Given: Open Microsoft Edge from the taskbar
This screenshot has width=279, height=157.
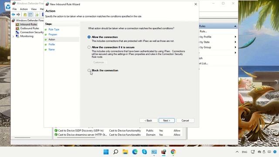Looking at the screenshot, I should click(135, 152).
